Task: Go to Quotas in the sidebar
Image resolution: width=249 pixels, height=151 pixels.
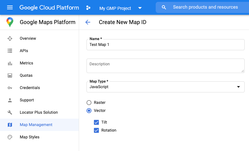Action: click(26, 75)
